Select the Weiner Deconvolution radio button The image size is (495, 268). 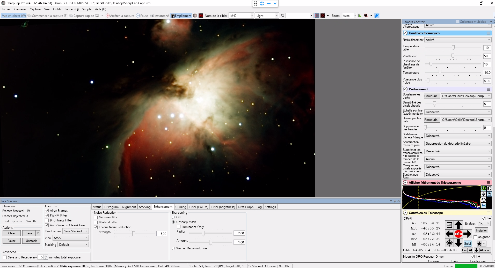[173, 248]
